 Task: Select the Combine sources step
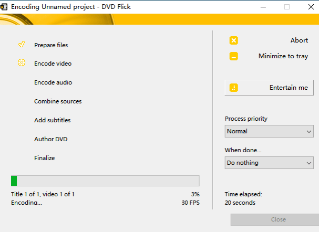58,101
